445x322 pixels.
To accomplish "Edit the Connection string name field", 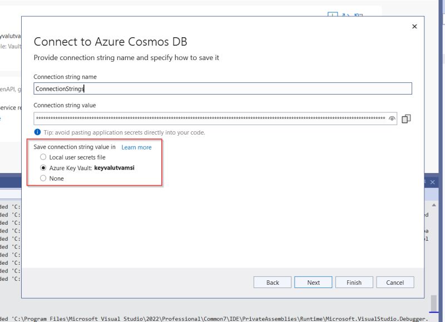I will 222,88.
